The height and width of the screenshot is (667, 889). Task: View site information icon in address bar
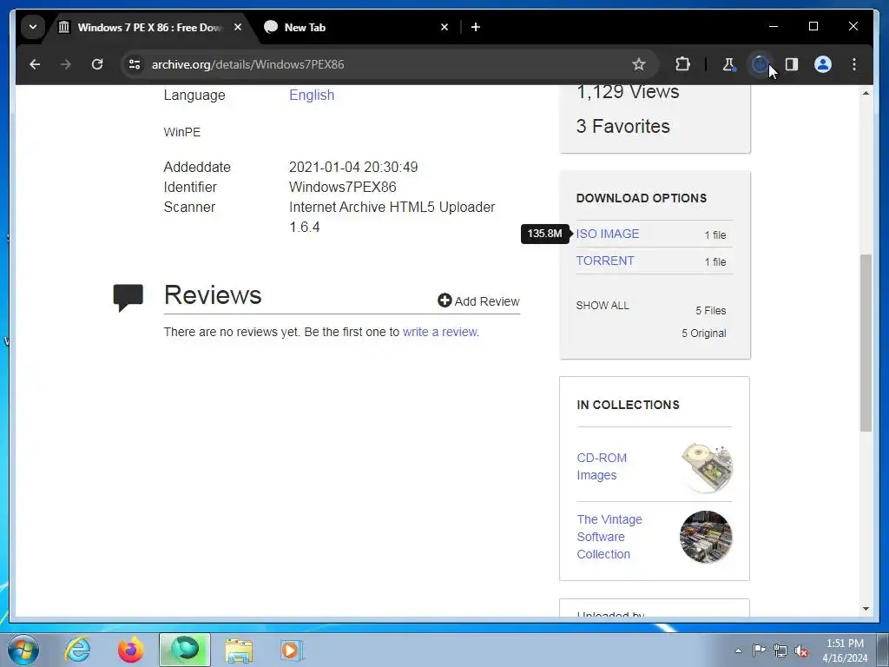click(135, 64)
